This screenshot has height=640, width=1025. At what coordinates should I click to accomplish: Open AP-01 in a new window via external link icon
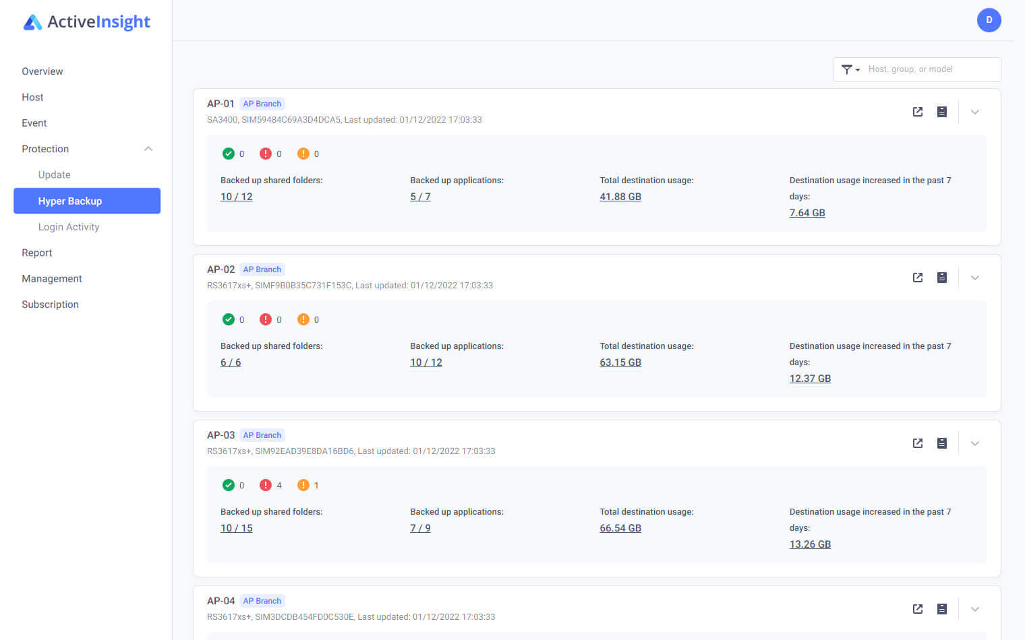917,112
